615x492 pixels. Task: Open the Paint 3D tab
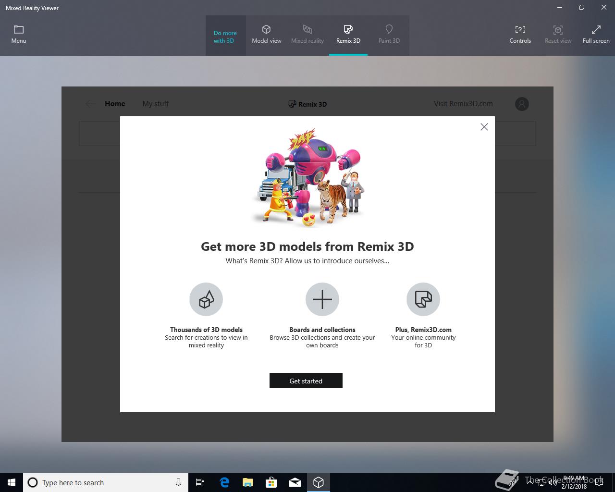[x=389, y=35]
